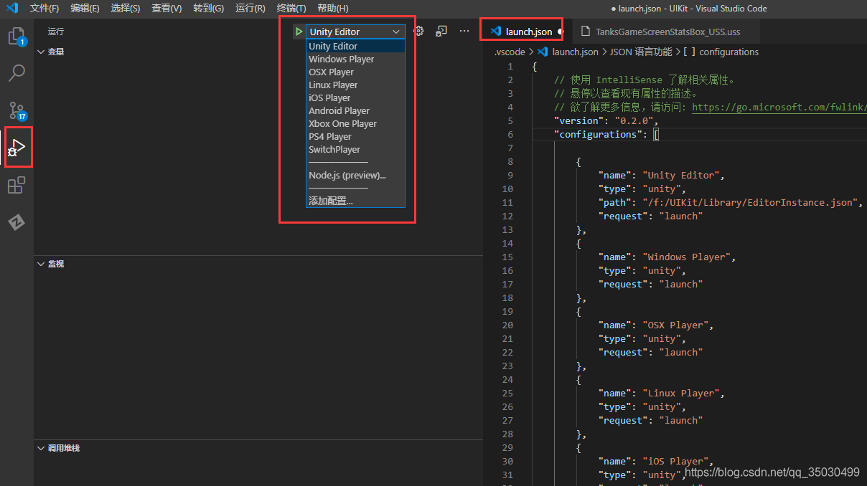Open the Run and Debug view
This screenshot has width=867, height=486.
[x=17, y=148]
